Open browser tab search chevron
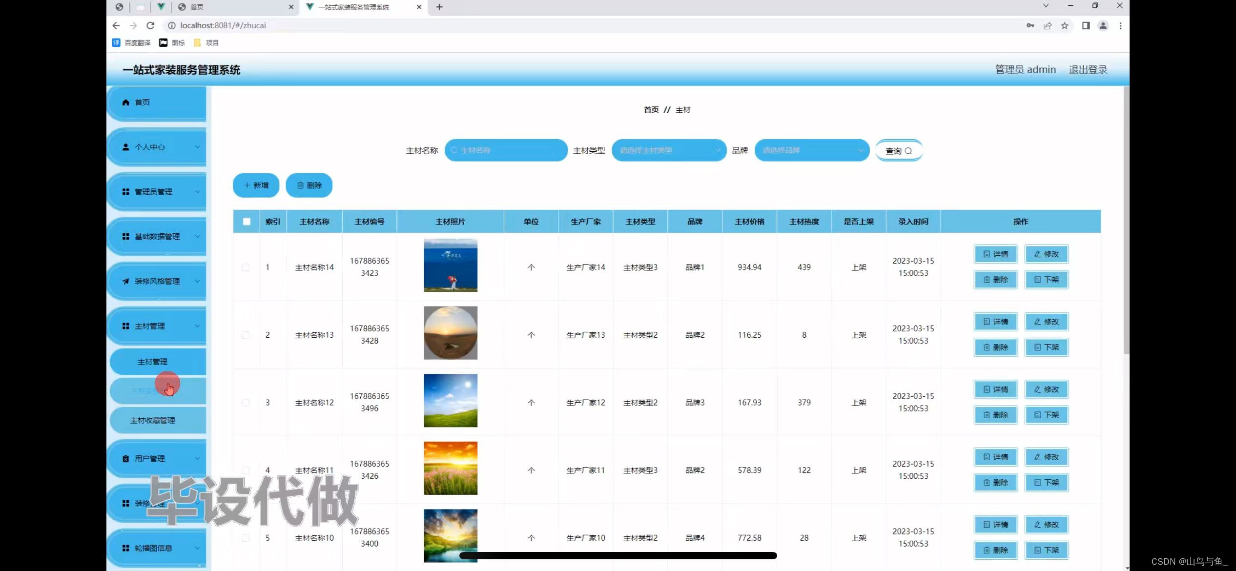The height and width of the screenshot is (571, 1236). pos(1046,6)
